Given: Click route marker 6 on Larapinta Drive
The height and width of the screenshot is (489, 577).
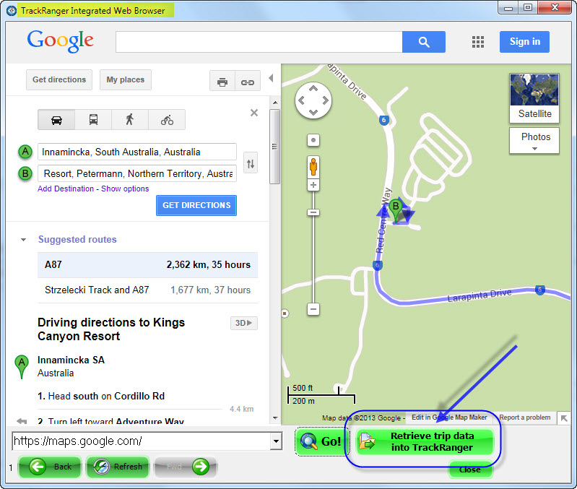Looking at the screenshot, I should point(540,290).
